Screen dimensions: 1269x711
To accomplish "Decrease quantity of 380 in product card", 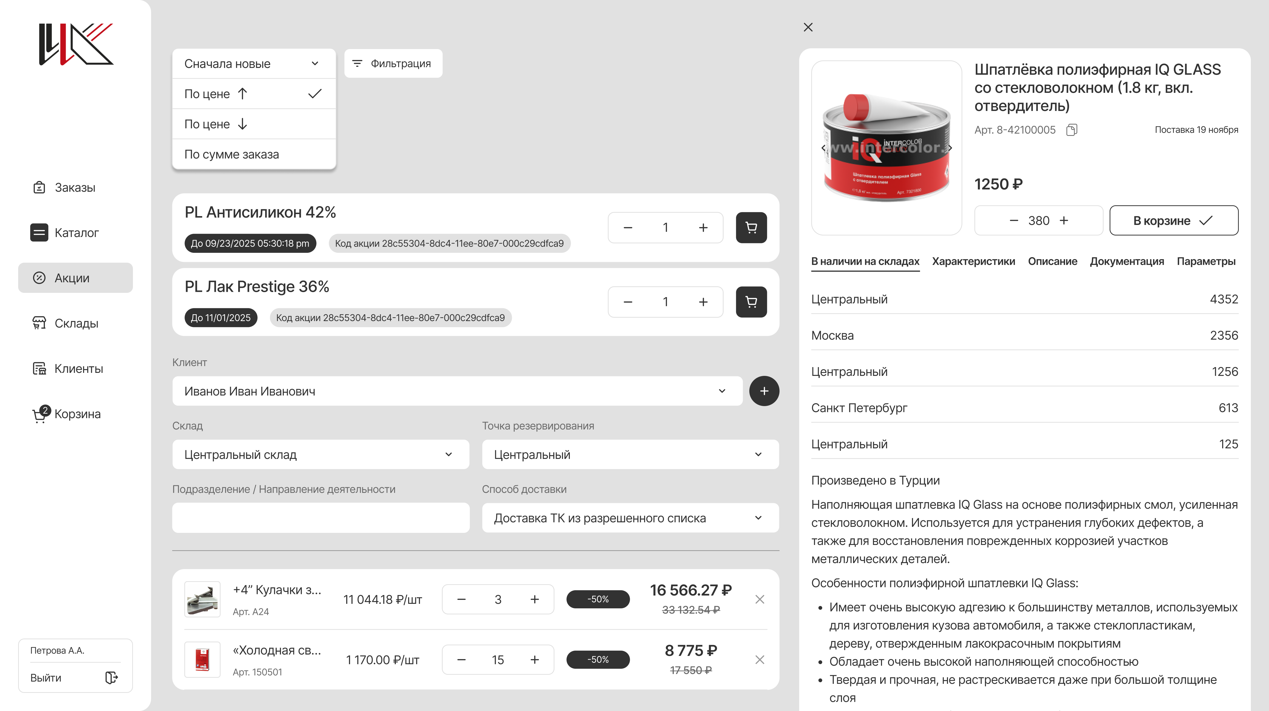I will pyautogui.click(x=1013, y=221).
